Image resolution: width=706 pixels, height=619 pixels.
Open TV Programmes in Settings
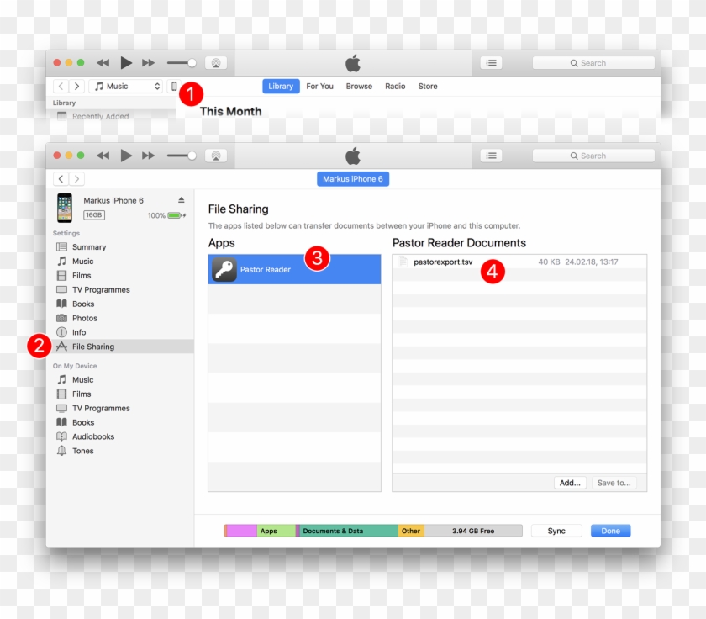98,289
